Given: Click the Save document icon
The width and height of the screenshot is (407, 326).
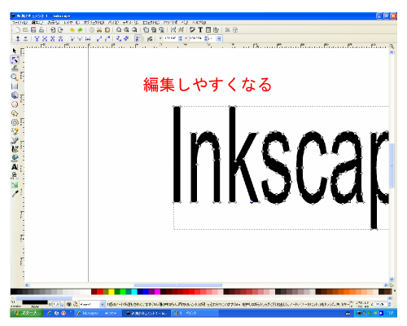Looking at the screenshot, I should pyautogui.click(x=33, y=30).
